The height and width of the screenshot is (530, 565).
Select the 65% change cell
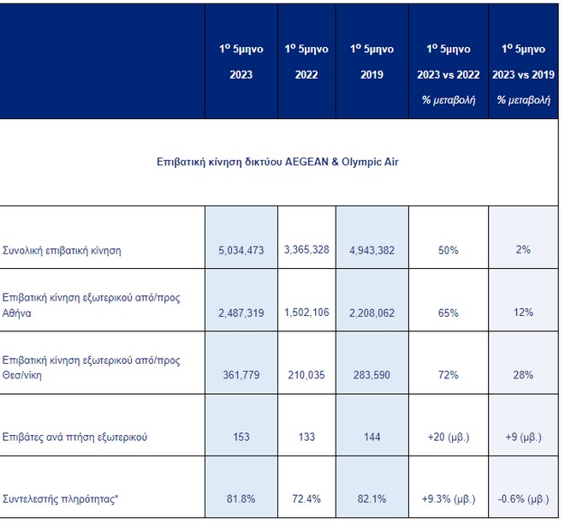tap(448, 314)
